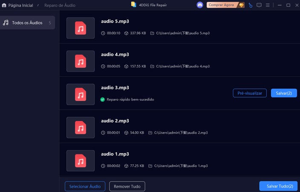The width and height of the screenshot is (300, 192).
Task: Click the Página Inicial breadcrumb text
Action: (x=20, y=6)
